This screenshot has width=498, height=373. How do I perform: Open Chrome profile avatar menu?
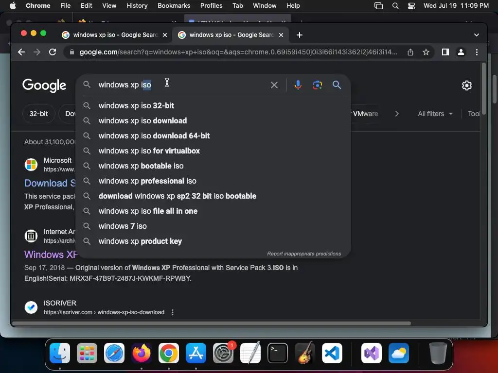461,52
